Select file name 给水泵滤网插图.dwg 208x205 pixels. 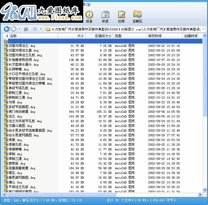24,135
